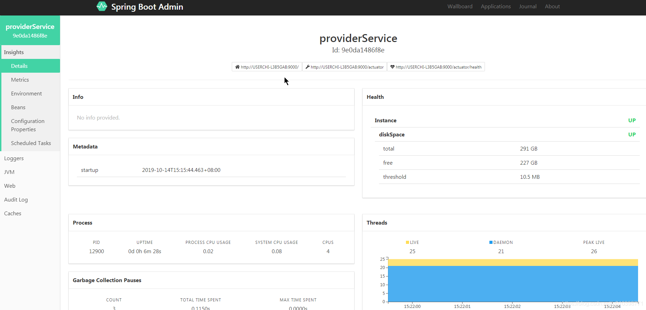Screen dimensions: 646x310
Task: Click the DAEMON threads count 21
Action: [x=501, y=251]
